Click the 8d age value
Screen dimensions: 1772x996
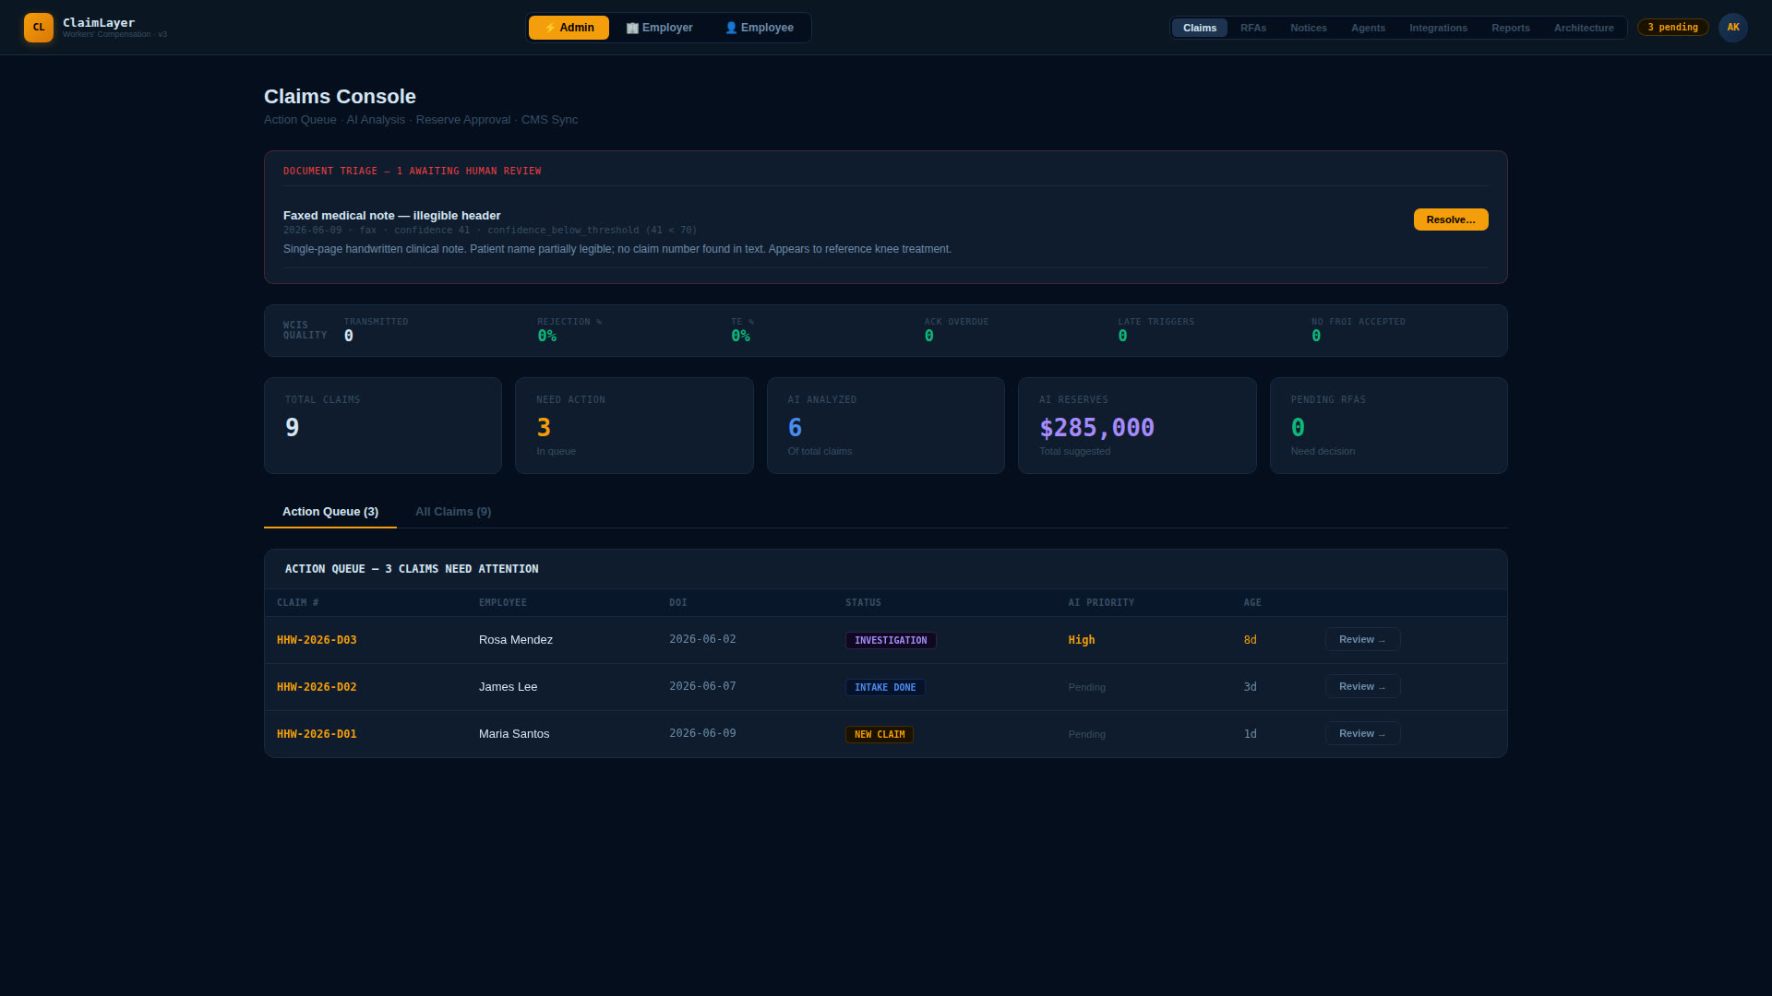tap(1250, 640)
